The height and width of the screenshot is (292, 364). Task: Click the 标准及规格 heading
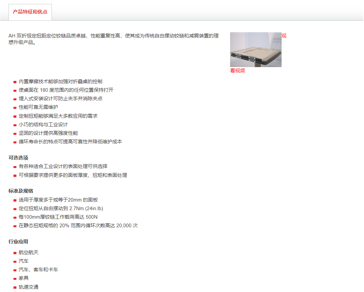pos(21,191)
